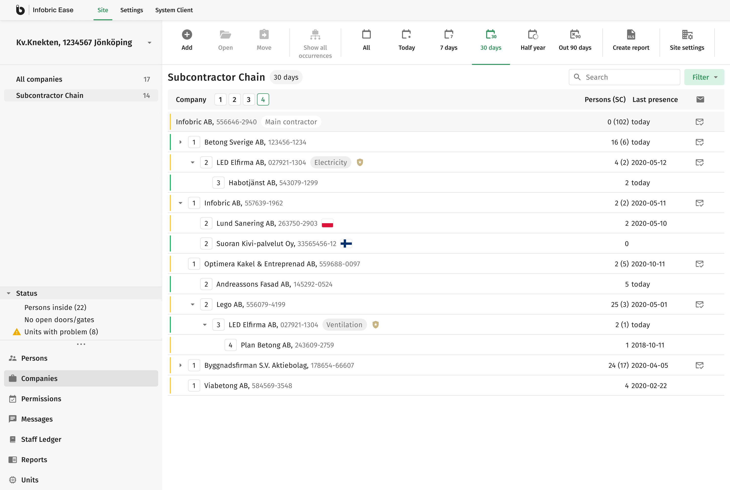Click the Move toolbar icon
This screenshot has width=730, height=490.
point(264,34)
